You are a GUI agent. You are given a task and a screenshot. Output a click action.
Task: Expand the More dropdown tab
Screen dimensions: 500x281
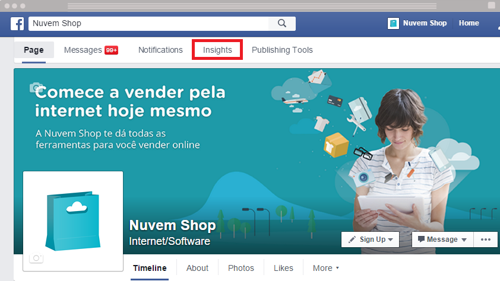326,268
